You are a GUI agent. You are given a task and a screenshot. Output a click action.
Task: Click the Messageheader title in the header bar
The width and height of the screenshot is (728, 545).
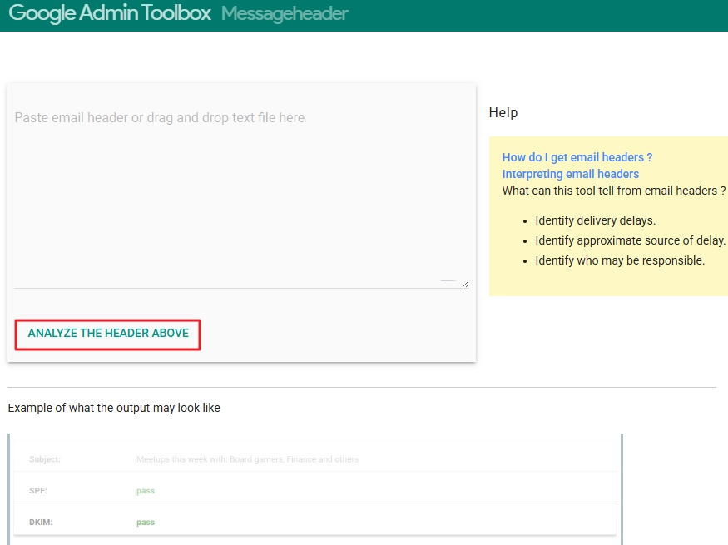[x=285, y=14]
